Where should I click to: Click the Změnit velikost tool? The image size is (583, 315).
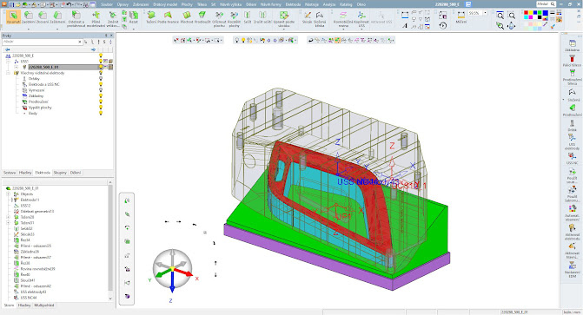click(113, 18)
